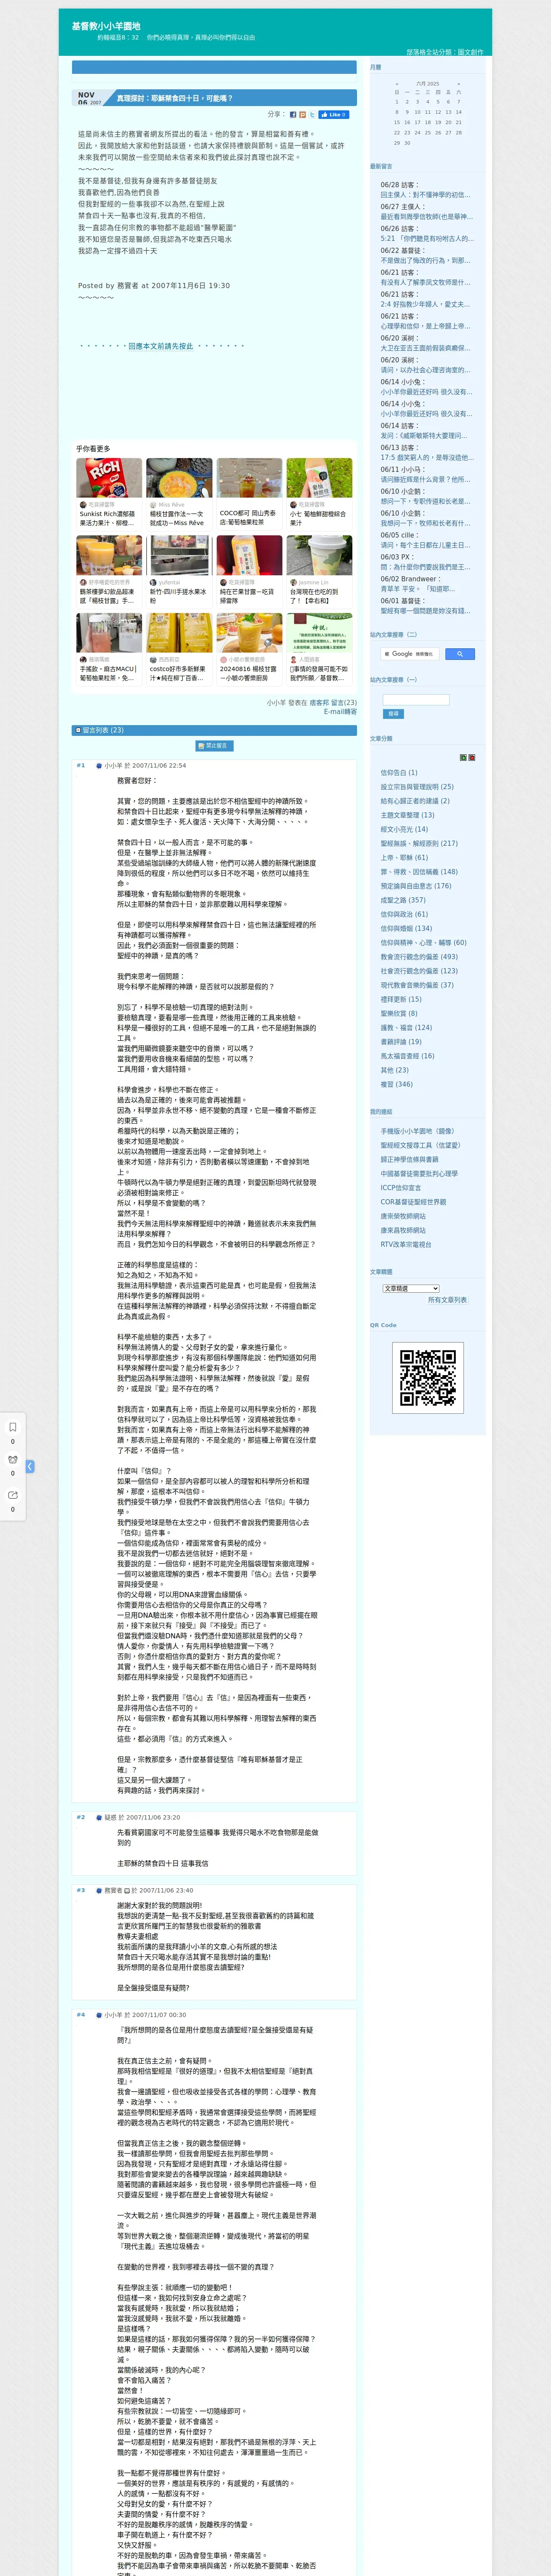Share post via the Plurk icon
551x2576 pixels.
click(303, 115)
